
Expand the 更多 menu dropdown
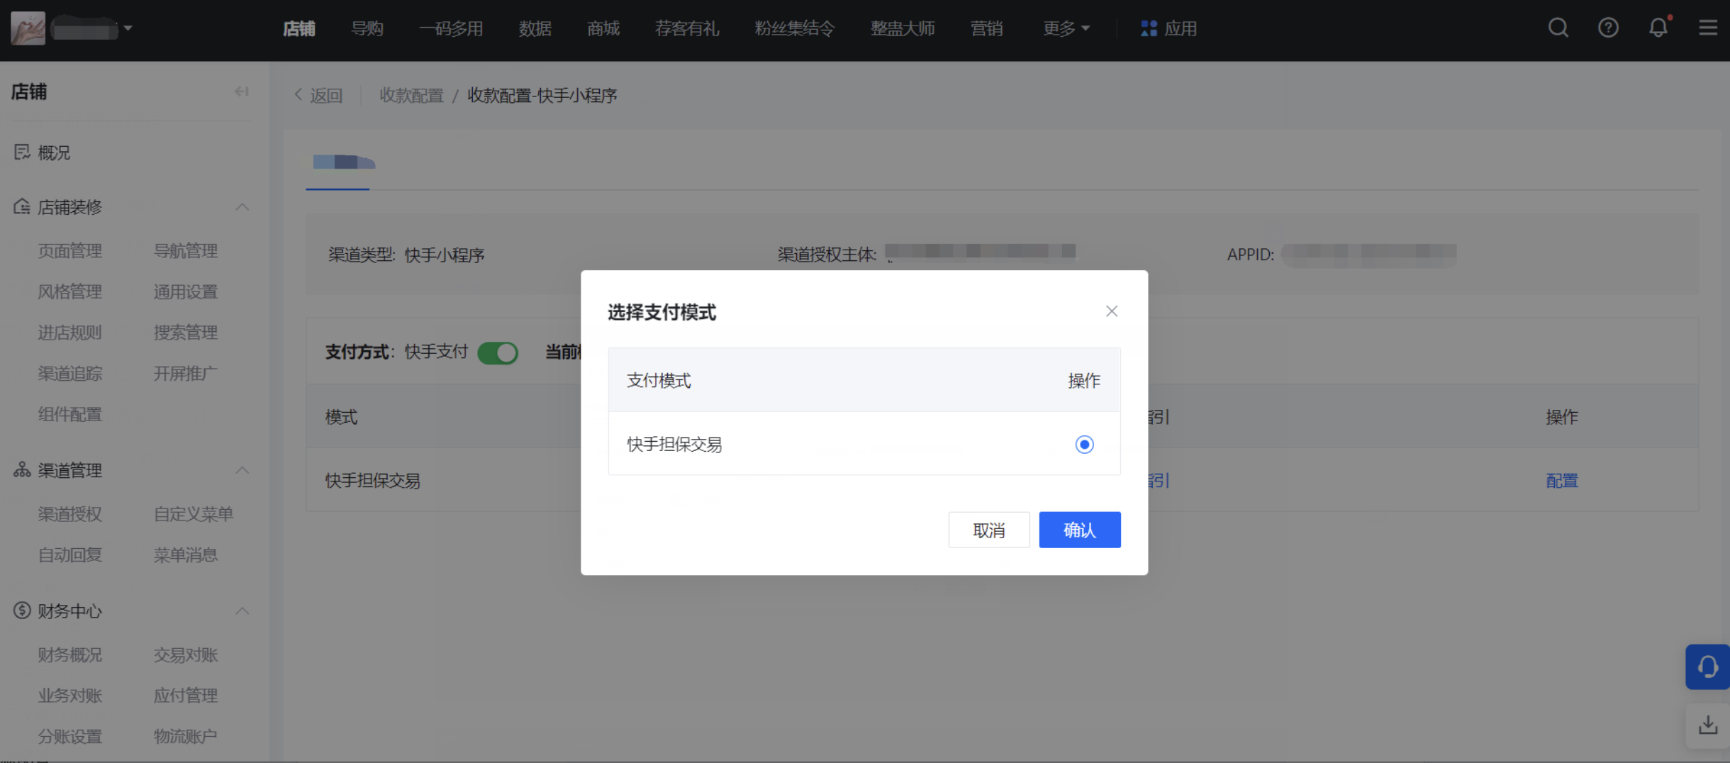(1066, 28)
